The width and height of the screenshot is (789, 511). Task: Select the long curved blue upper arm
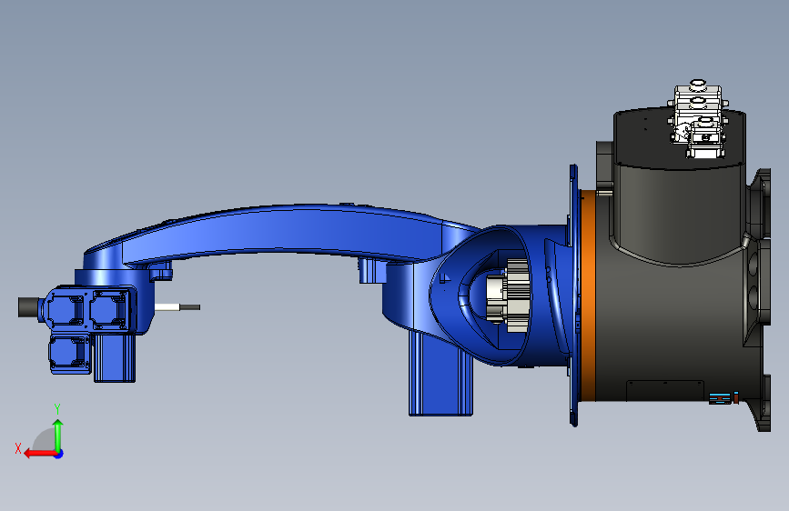coord(282,231)
